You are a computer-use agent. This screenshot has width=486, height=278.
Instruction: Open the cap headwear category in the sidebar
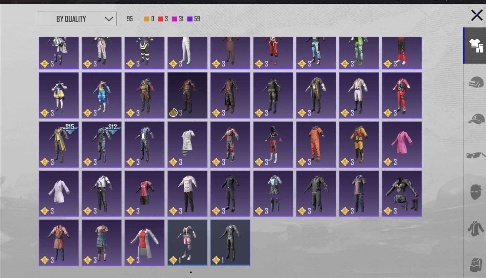coord(476,119)
